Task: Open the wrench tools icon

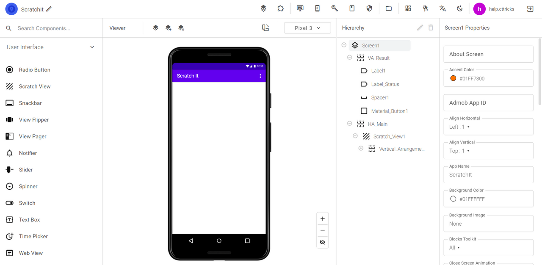Action: click(x=335, y=8)
